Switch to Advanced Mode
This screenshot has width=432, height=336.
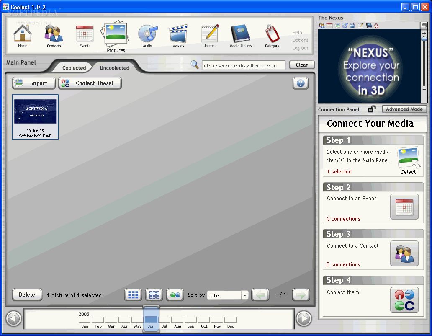click(x=404, y=109)
